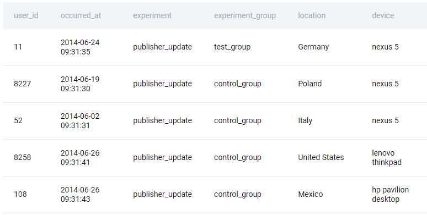This screenshot has height=215, width=427.
Task: Click the device column header
Action: (383, 15)
